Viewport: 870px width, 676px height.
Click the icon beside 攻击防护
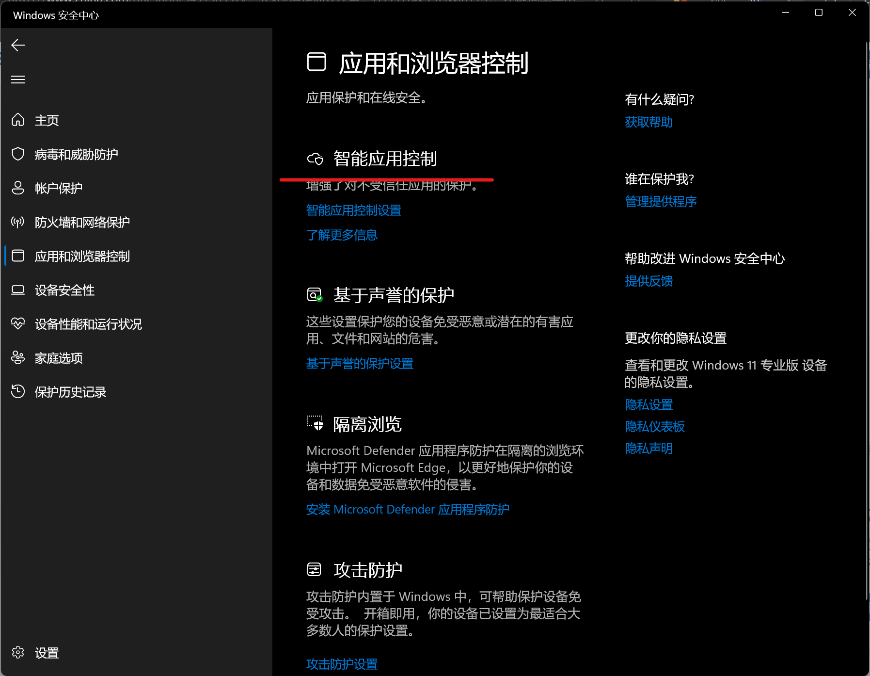pyautogui.click(x=314, y=569)
